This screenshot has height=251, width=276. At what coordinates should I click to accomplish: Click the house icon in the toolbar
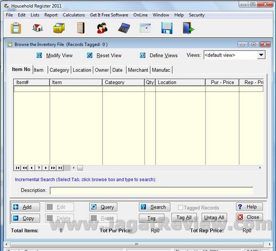coord(38,28)
